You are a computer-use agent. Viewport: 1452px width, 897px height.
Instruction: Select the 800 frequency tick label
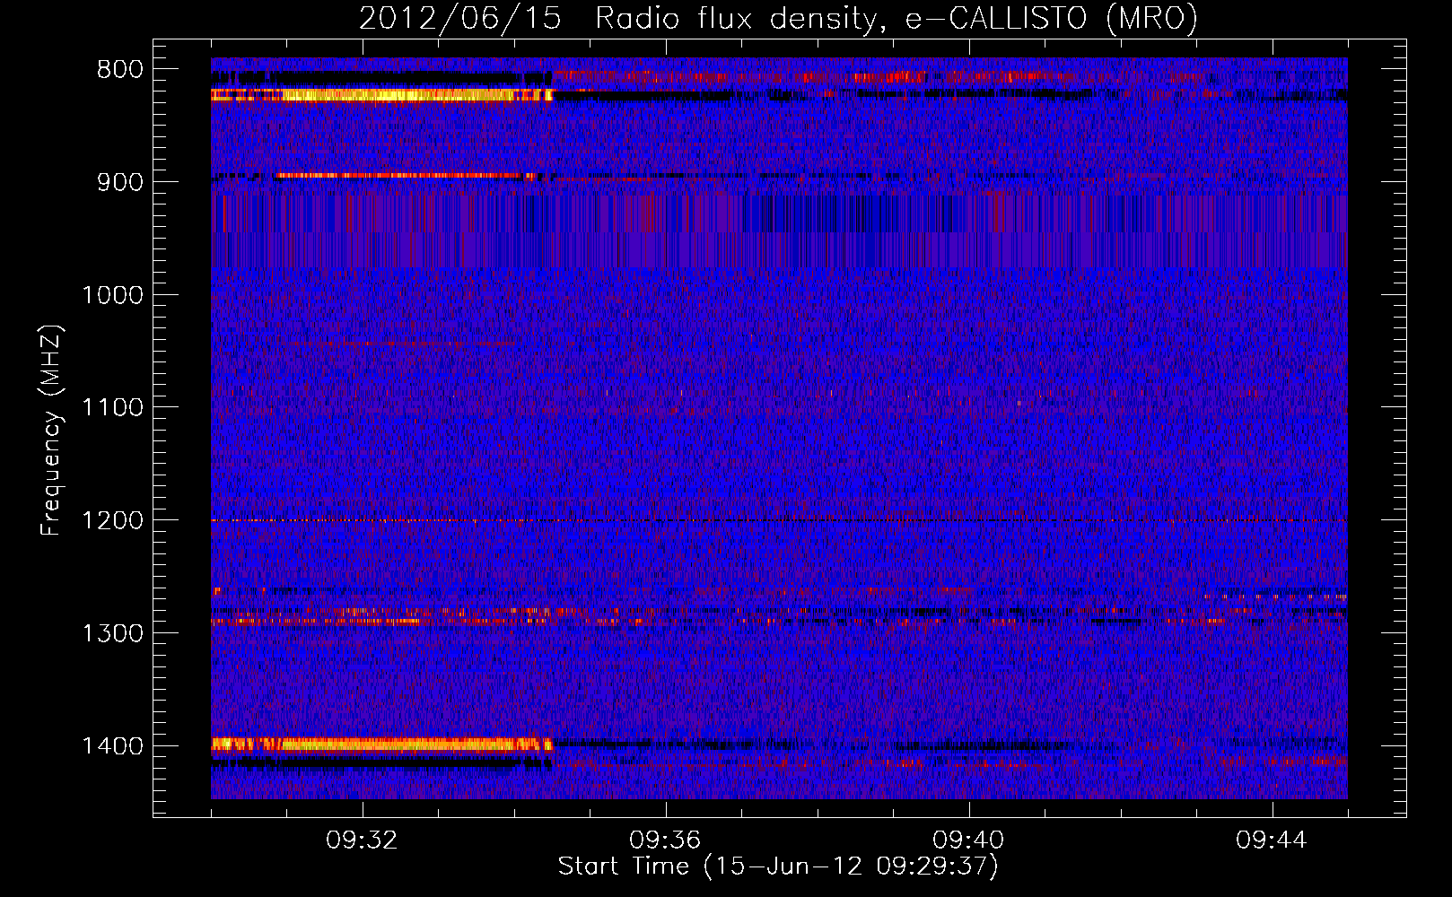[120, 70]
